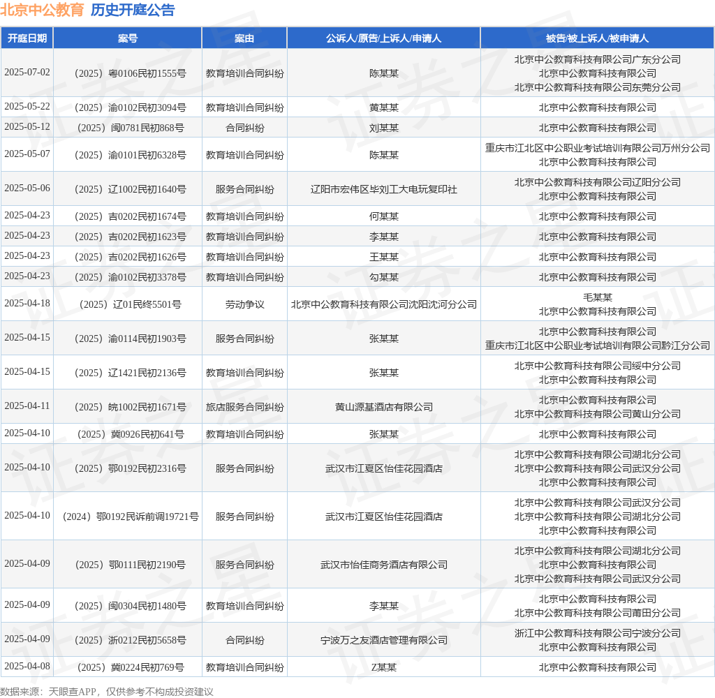Image resolution: width=715 pixels, height=698 pixels.
Task: Click defendant 北京中公教育科技有限公司辽阳分公司
Action: point(598,182)
